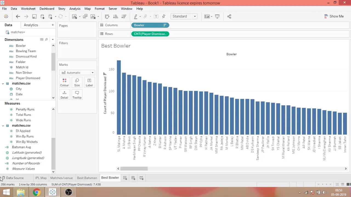351x197 pixels.
Task: Click the new story tab icon
Action: pyautogui.click(x=141, y=178)
